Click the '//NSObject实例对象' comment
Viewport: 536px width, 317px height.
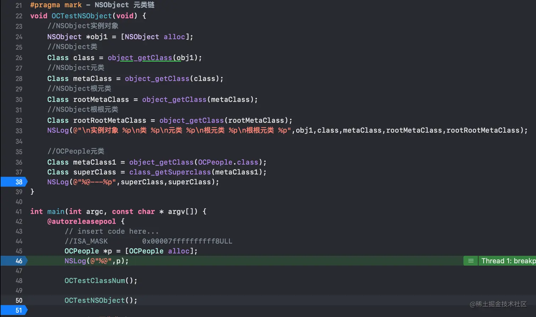pos(83,26)
